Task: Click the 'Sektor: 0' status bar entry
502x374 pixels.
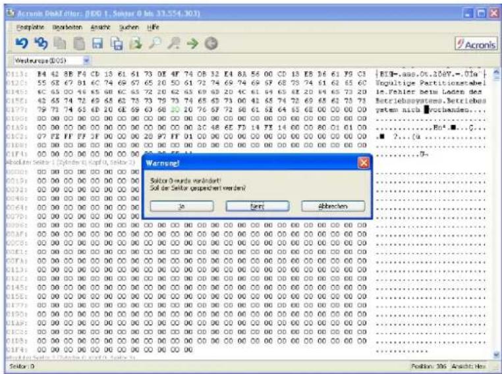Action: pos(22,366)
